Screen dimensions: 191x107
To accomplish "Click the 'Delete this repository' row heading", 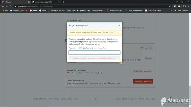I will tap(76, 81).
